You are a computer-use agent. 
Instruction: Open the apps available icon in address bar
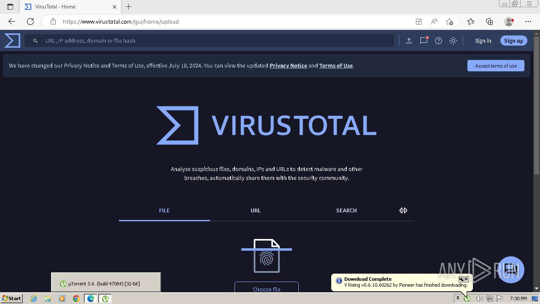418,22
